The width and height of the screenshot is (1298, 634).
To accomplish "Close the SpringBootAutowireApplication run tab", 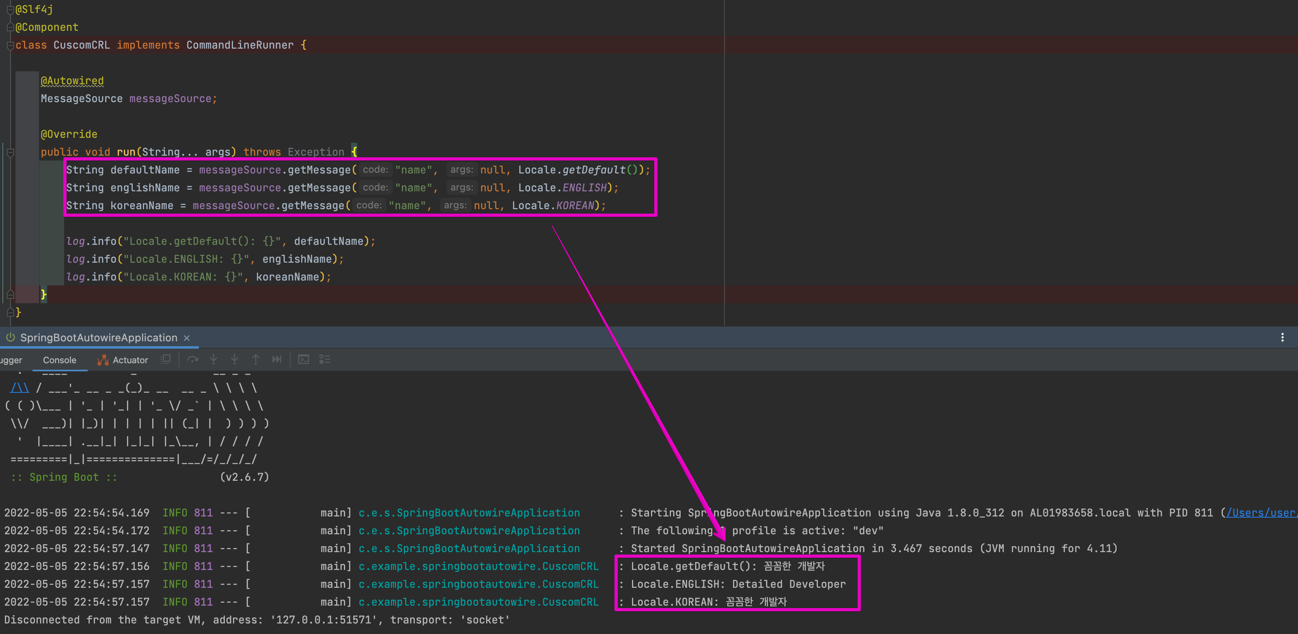I will tap(186, 338).
